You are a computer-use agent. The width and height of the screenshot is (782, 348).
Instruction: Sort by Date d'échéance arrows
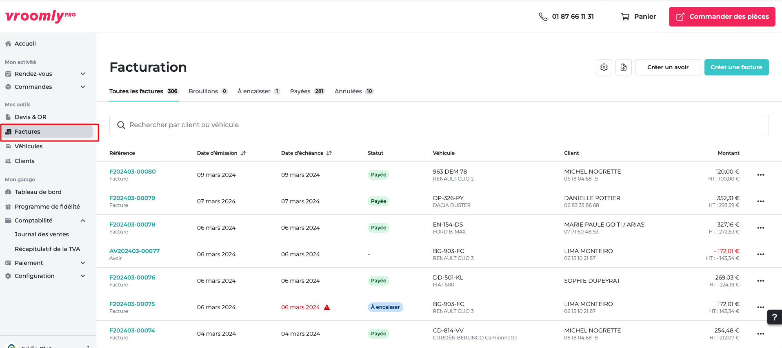329,153
